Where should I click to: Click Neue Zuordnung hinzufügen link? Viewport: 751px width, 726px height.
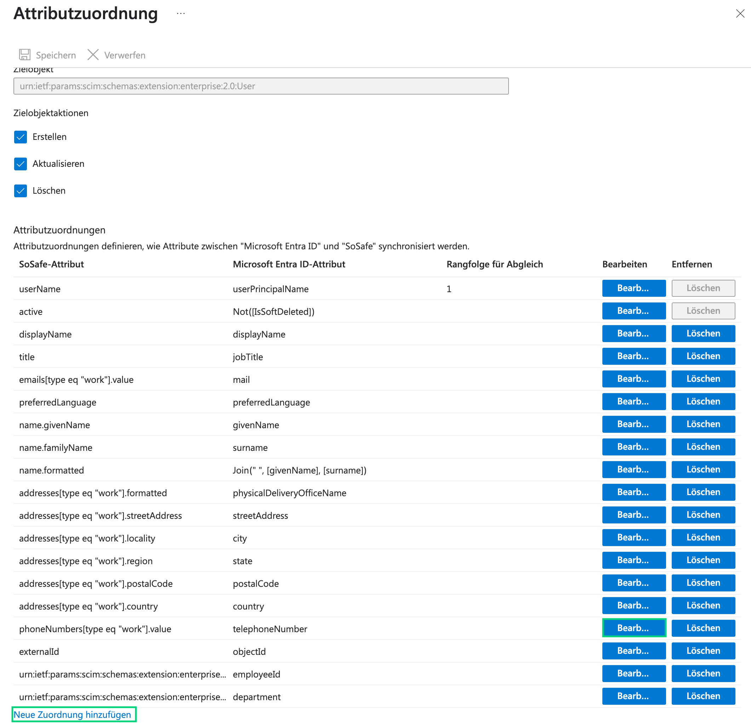coord(73,715)
